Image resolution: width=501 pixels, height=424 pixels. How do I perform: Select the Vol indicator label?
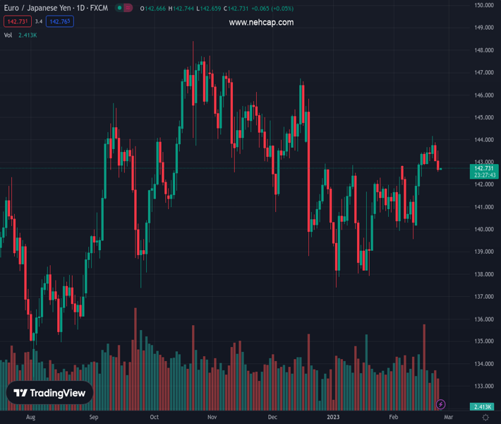click(8, 35)
